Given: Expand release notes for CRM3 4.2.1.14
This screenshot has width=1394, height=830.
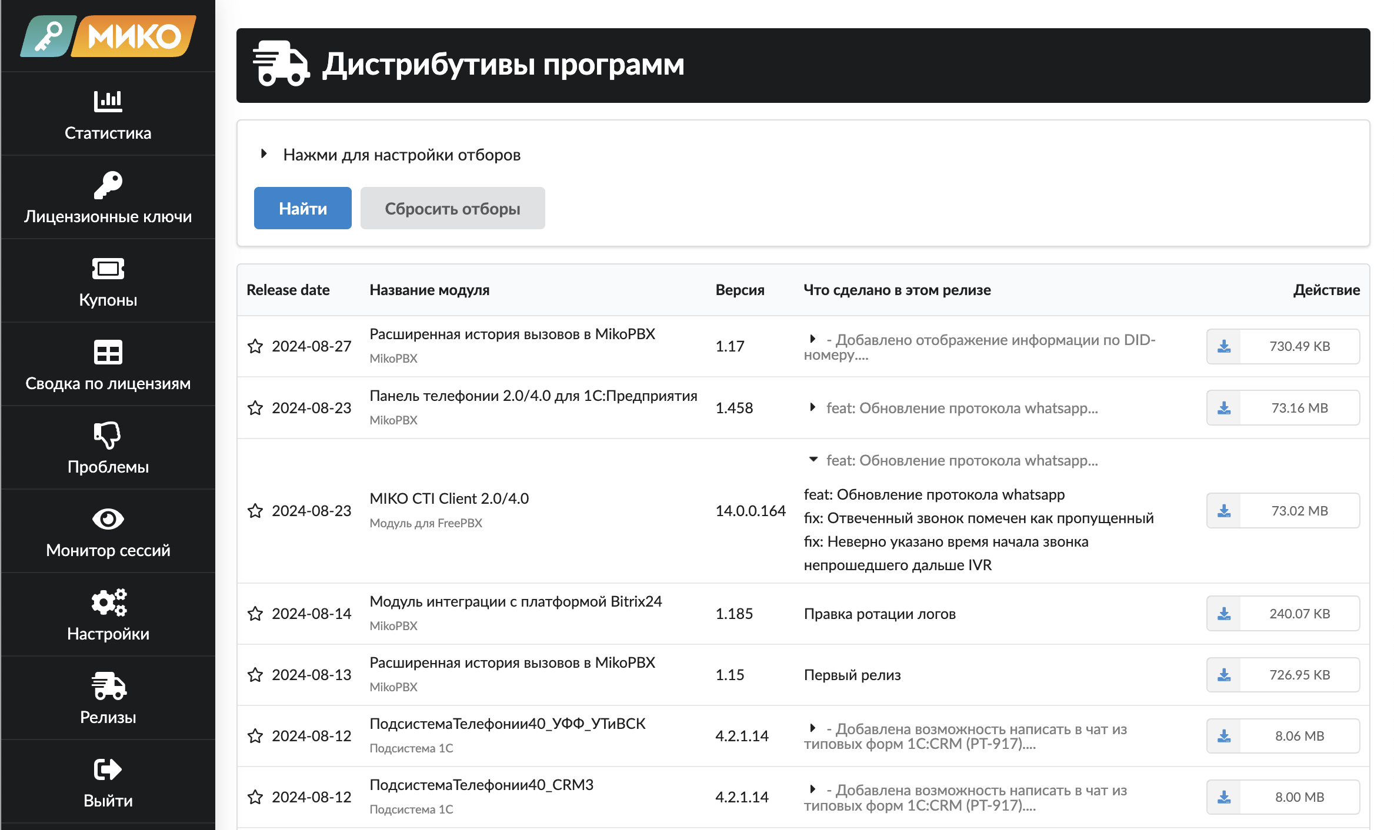Looking at the screenshot, I should tap(812, 789).
